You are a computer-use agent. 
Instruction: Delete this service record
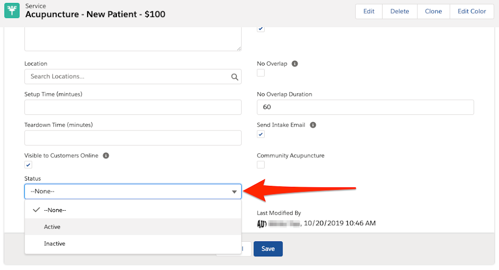pyautogui.click(x=400, y=11)
